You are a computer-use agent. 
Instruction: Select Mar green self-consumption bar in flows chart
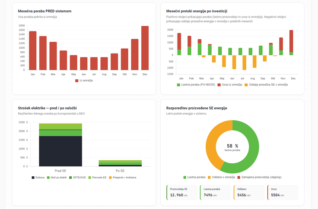click(x=200, y=49)
